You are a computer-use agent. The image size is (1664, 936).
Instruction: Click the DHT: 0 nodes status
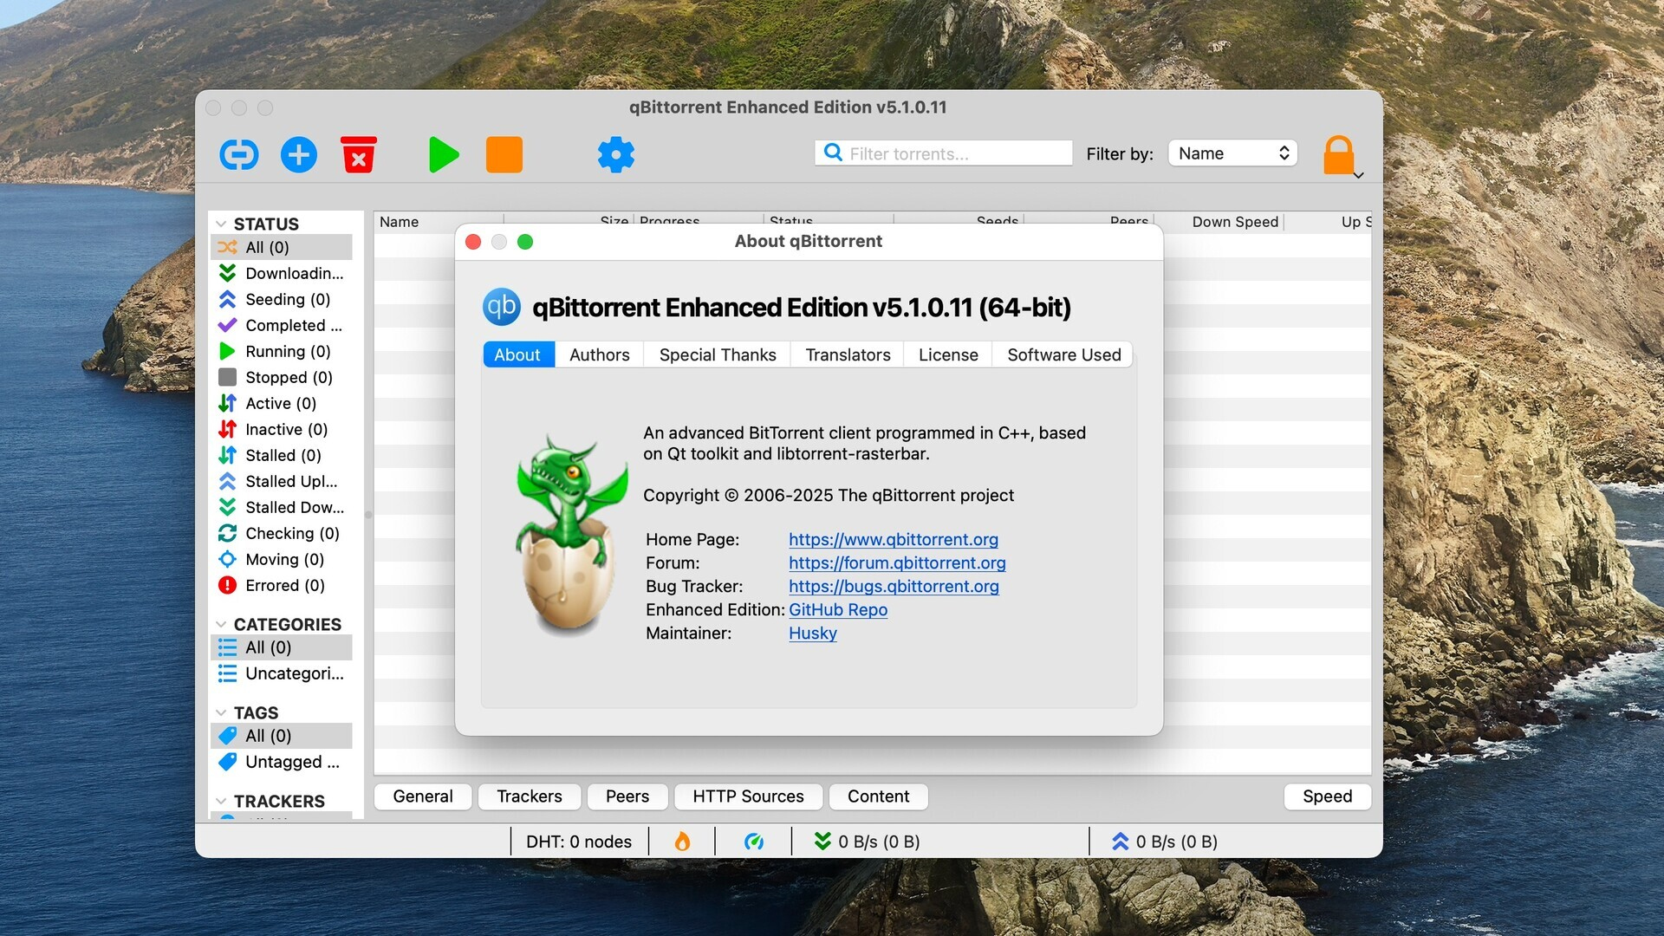coord(579,842)
